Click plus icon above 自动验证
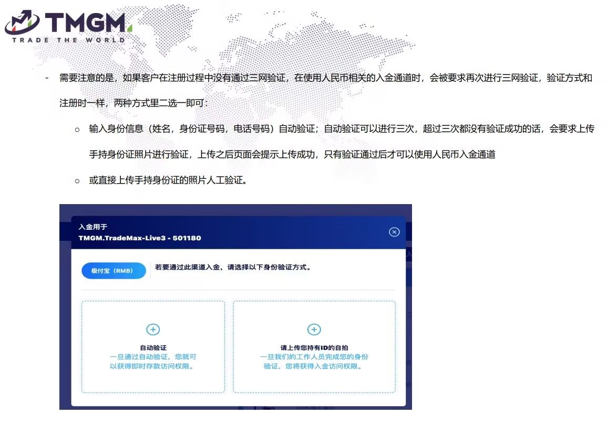The image size is (607, 425). pyautogui.click(x=152, y=330)
